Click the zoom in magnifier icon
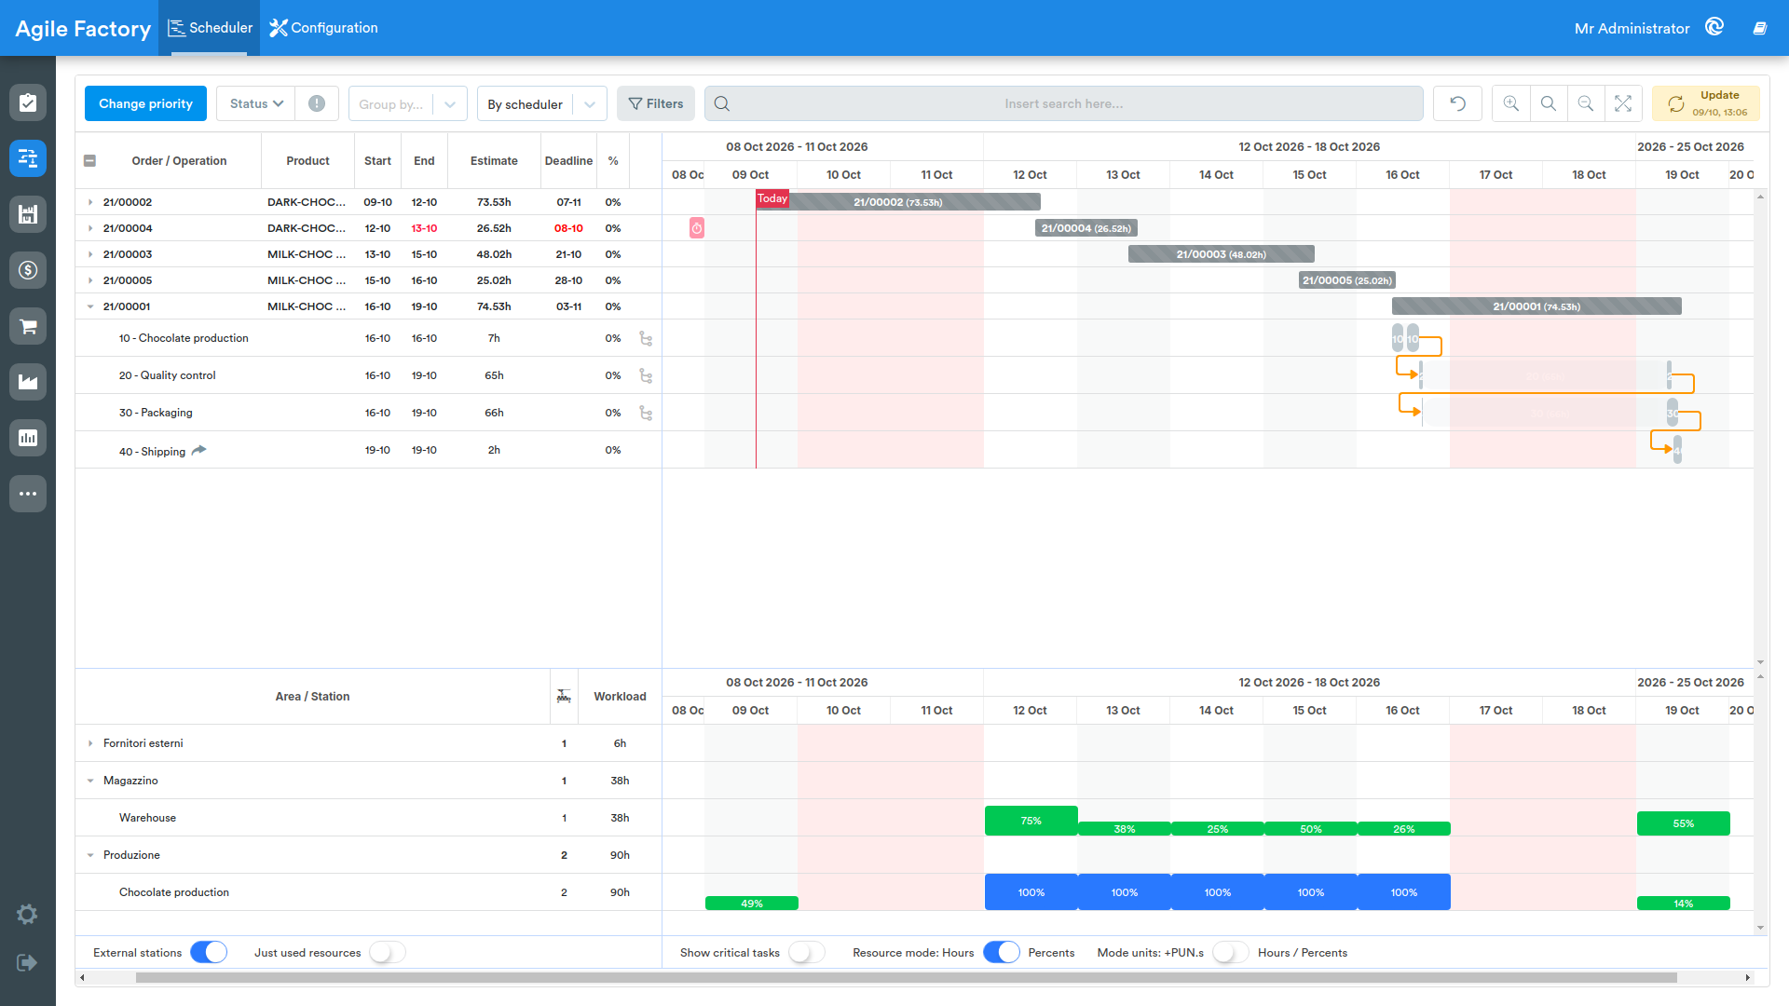 [x=1510, y=103]
